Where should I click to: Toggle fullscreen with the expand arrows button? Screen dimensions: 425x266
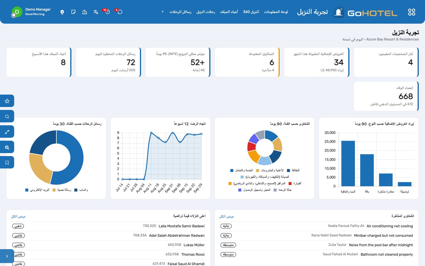(x=7, y=132)
